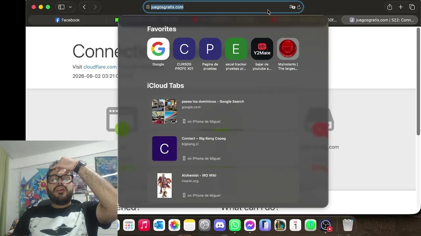Open the Share menu in Safari toolbar
Screen dimensions: 421x236
390,7
